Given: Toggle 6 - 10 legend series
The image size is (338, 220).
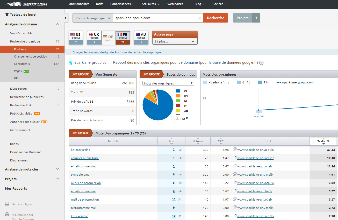Looking at the screenshot, I should point(243,82).
